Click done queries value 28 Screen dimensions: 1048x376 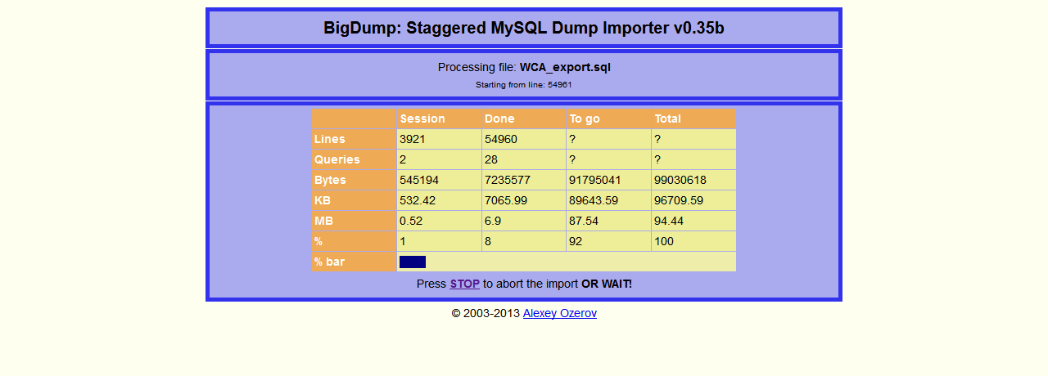click(x=491, y=159)
